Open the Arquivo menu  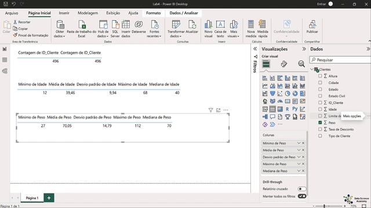pyautogui.click(x=12, y=13)
